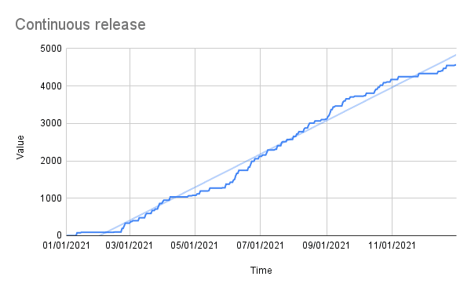The image size is (471, 291).
Task: Click the 11/01/2021 date label
Action: point(392,246)
